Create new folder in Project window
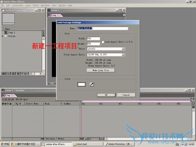Screen dimensions: 196x147 [x=8, y=73]
